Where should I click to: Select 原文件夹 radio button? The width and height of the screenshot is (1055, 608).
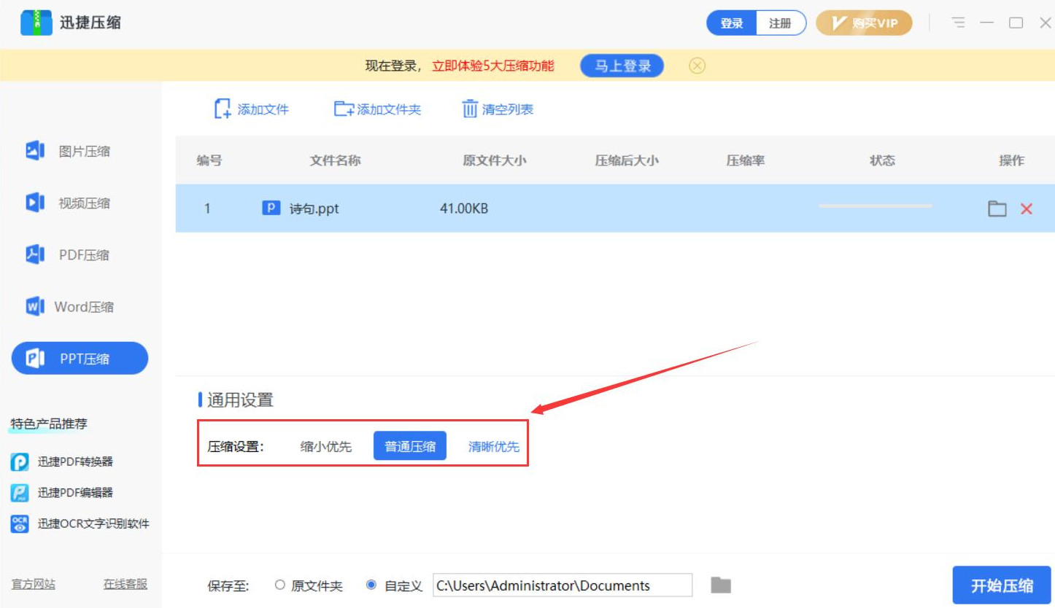[x=280, y=585]
